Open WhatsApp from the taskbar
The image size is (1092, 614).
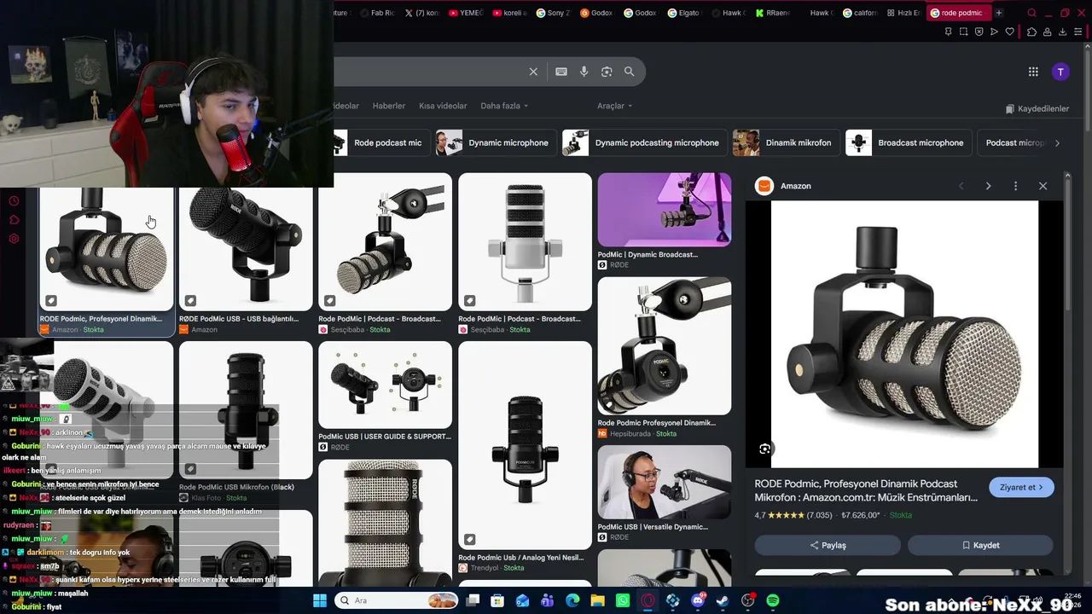[623, 600]
